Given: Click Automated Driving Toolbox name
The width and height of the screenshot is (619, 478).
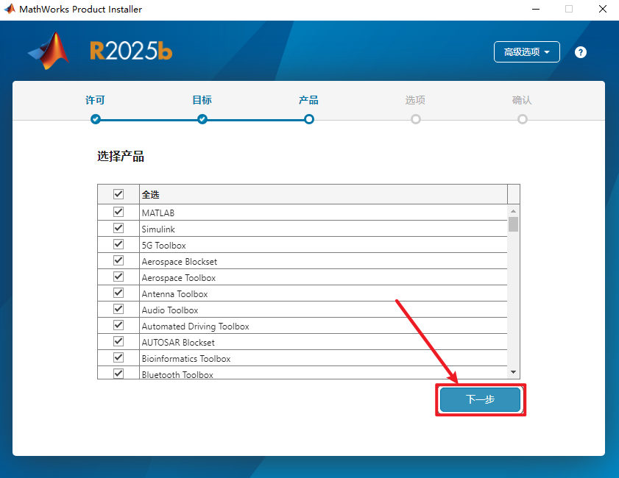Looking at the screenshot, I should pos(195,327).
